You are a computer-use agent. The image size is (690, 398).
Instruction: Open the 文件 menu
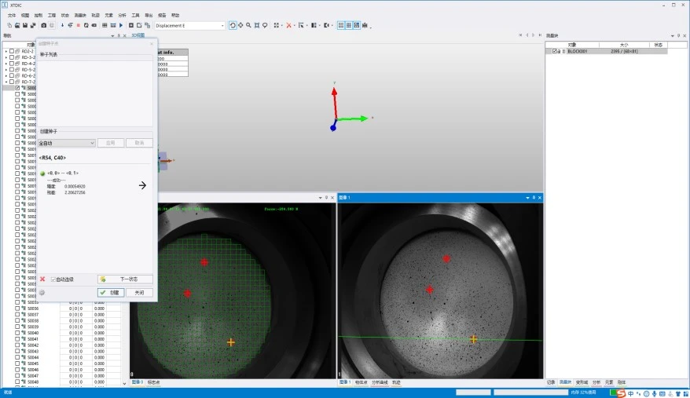coord(12,16)
